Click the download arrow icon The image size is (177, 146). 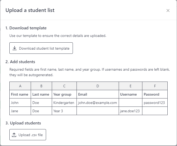coord(15,48)
